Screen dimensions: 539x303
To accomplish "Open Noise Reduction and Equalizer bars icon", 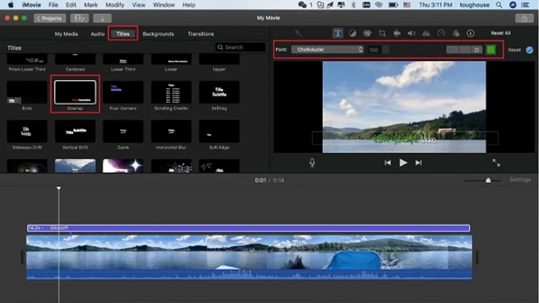I will click(x=426, y=33).
